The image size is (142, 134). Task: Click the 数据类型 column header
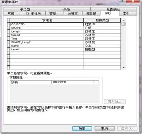coord(102,20)
